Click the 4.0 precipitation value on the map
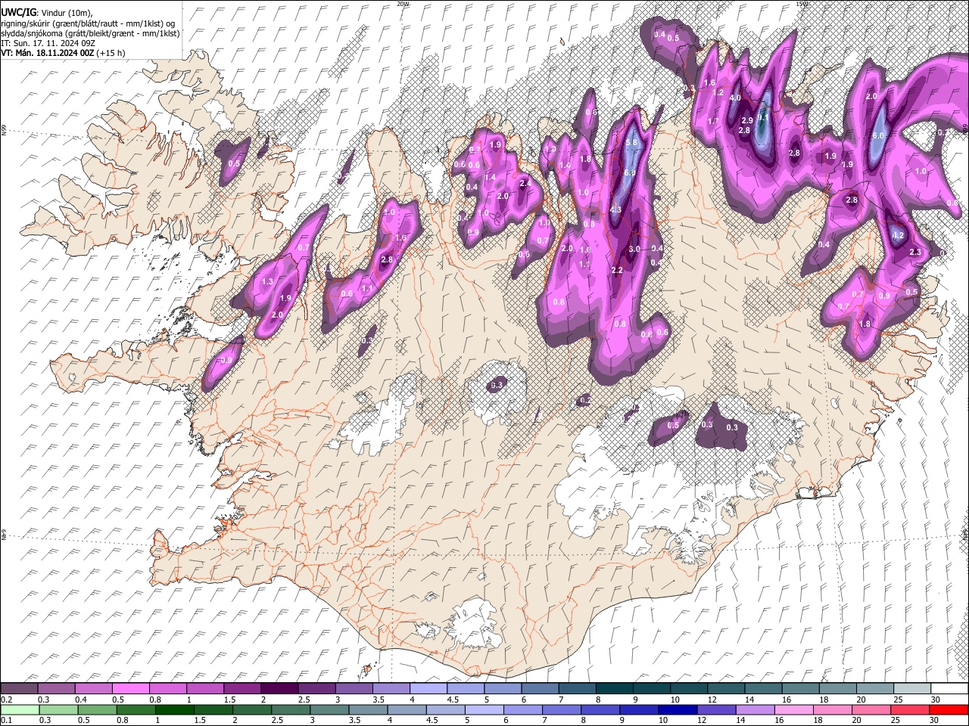 [x=735, y=98]
